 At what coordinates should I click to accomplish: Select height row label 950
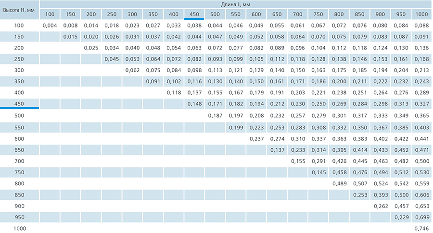[x=19, y=217]
